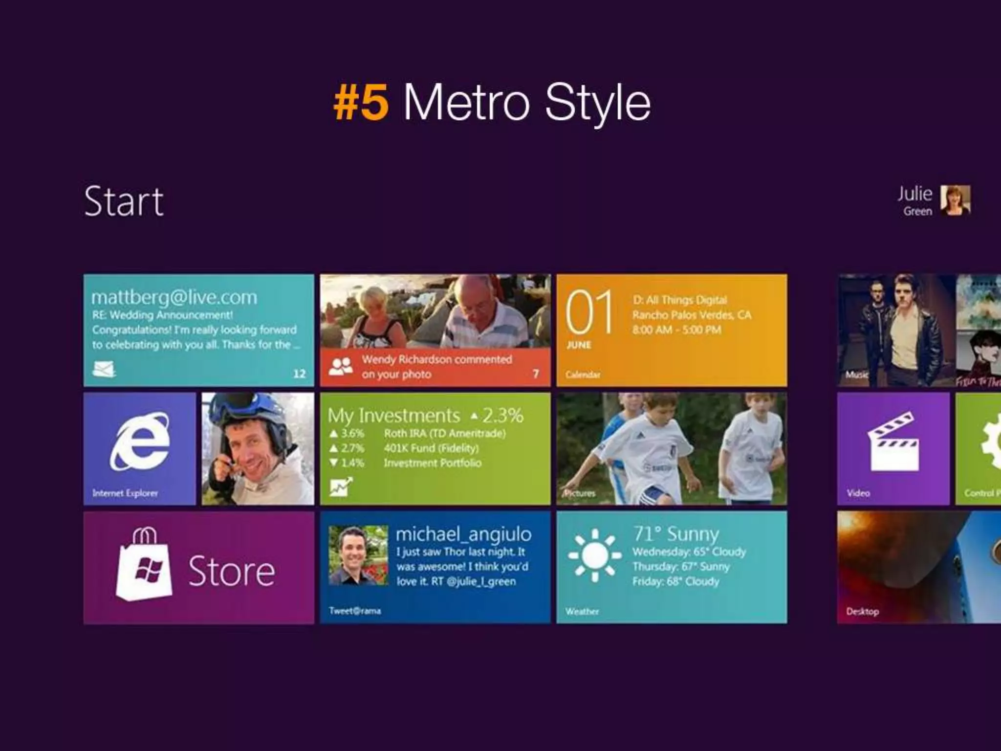Screen dimensions: 1001x751
Task: Click the sun icon in Weather tile
Action: (x=594, y=555)
